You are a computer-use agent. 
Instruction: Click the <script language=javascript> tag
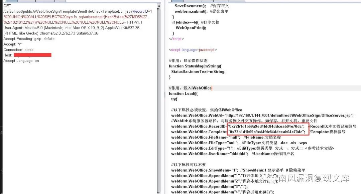193,50
